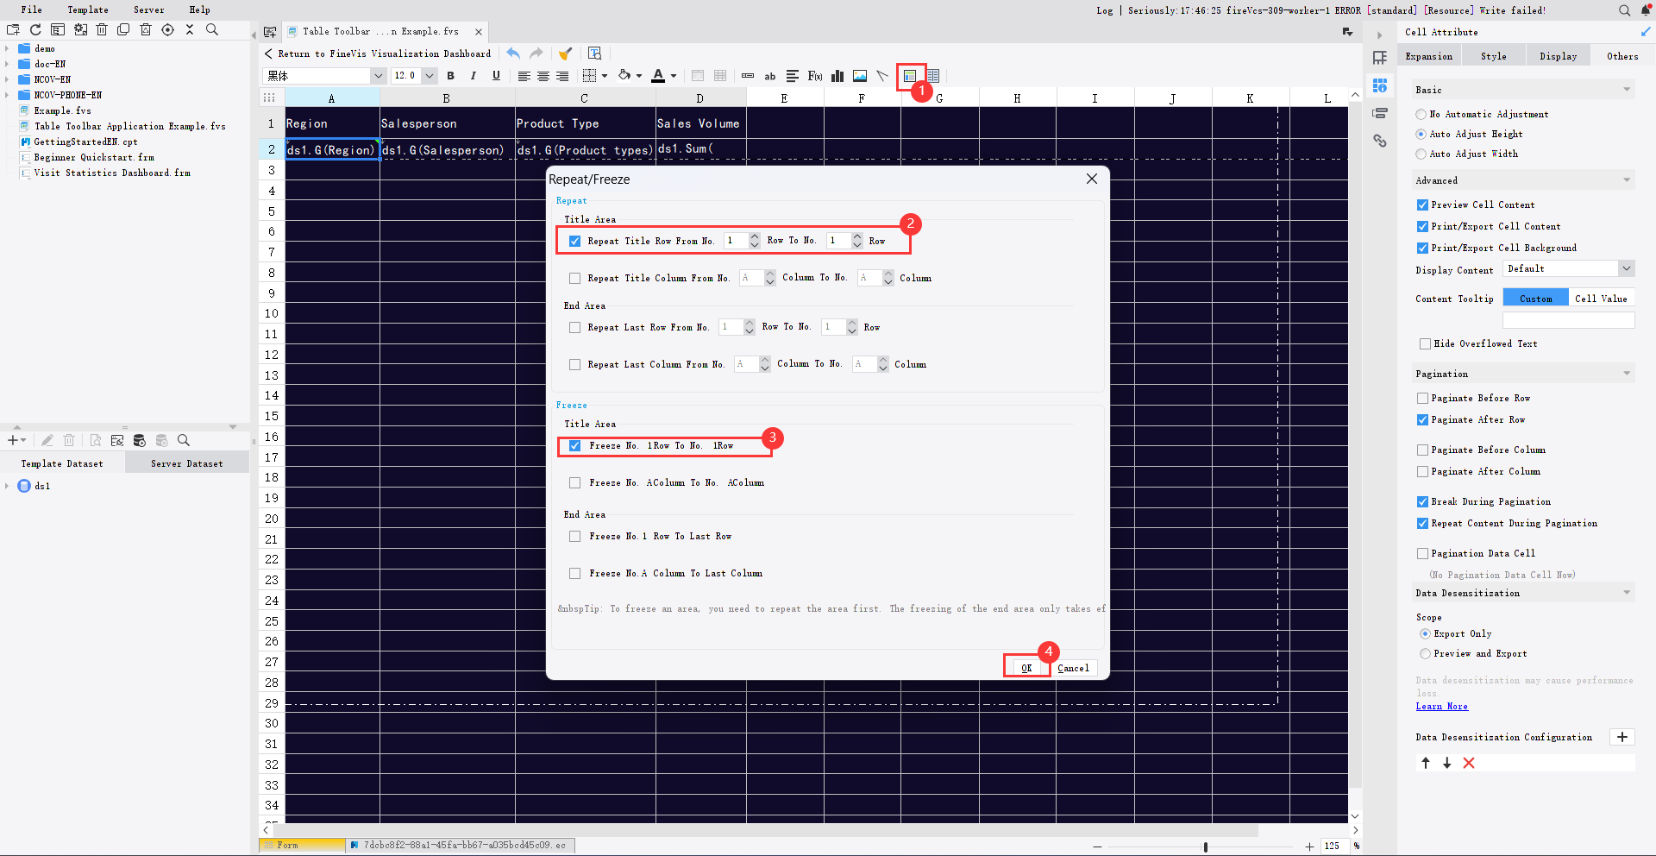Open template search with the magnifier icon
1656x856 pixels.
[x=211, y=29]
